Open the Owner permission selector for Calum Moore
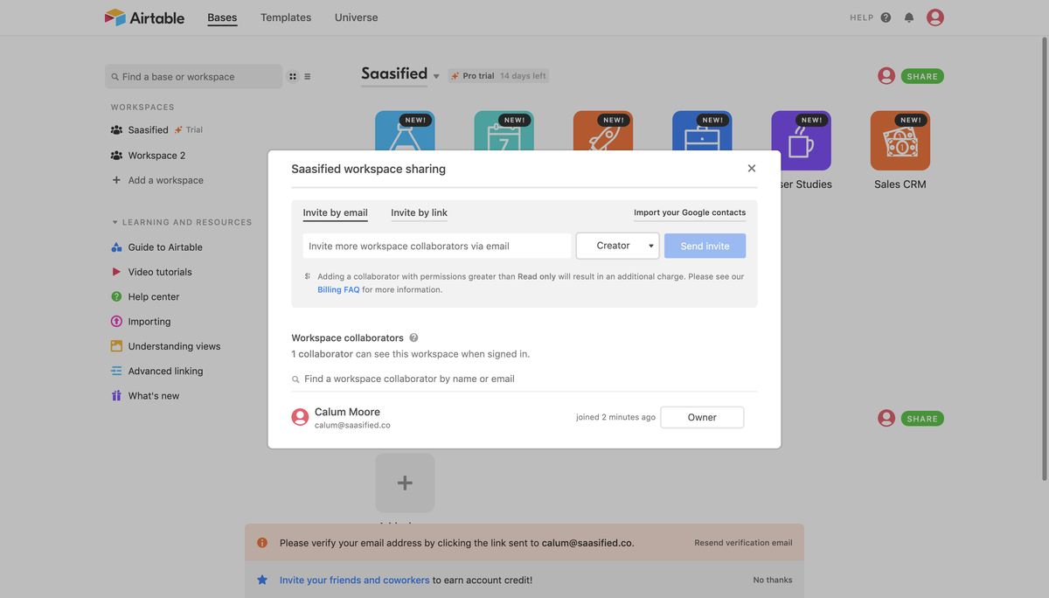This screenshot has width=1049, height=598. [x=702, y=417]
